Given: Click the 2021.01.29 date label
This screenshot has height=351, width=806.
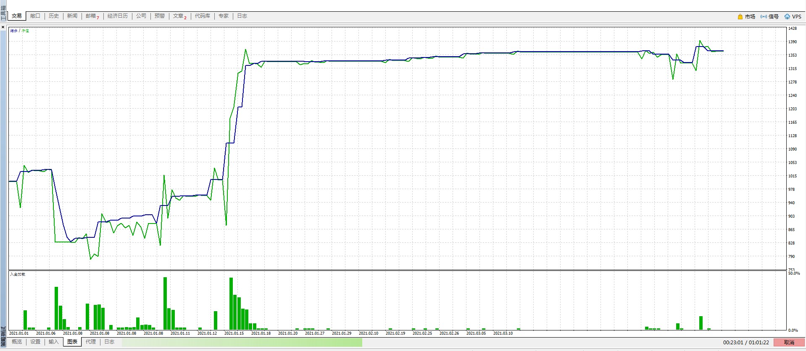Looking at the screenshot, I should point(342,333).
